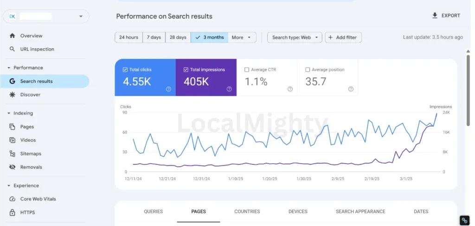475x226 pixels.
Task: Uncheck the Total clicks checkbox
Action: click(x=125, y=70)
